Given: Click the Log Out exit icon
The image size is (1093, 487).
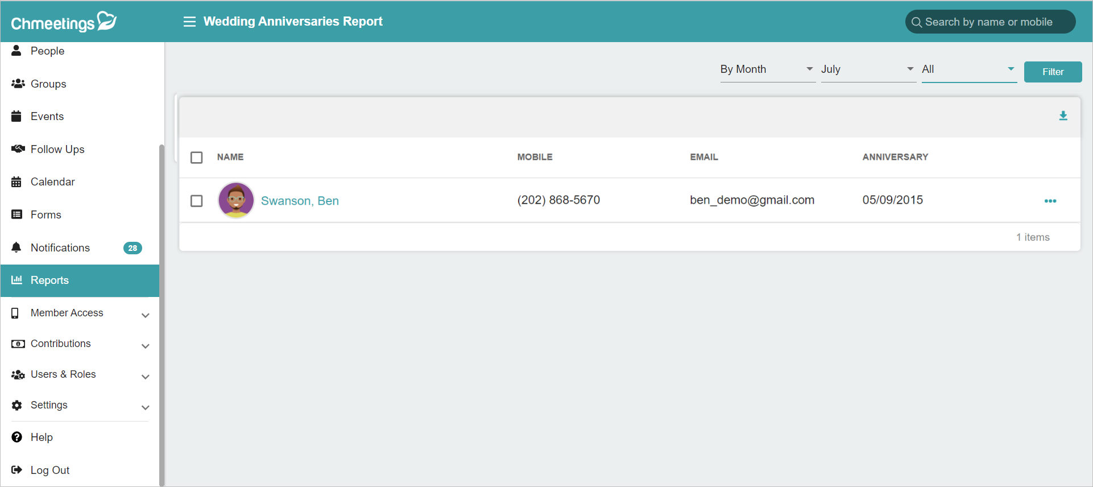Looking at the screenshot, I should (17, 470).
